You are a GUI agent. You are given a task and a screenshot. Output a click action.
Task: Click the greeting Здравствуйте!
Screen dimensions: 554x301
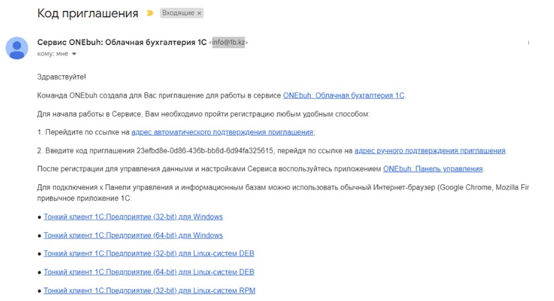61,77
